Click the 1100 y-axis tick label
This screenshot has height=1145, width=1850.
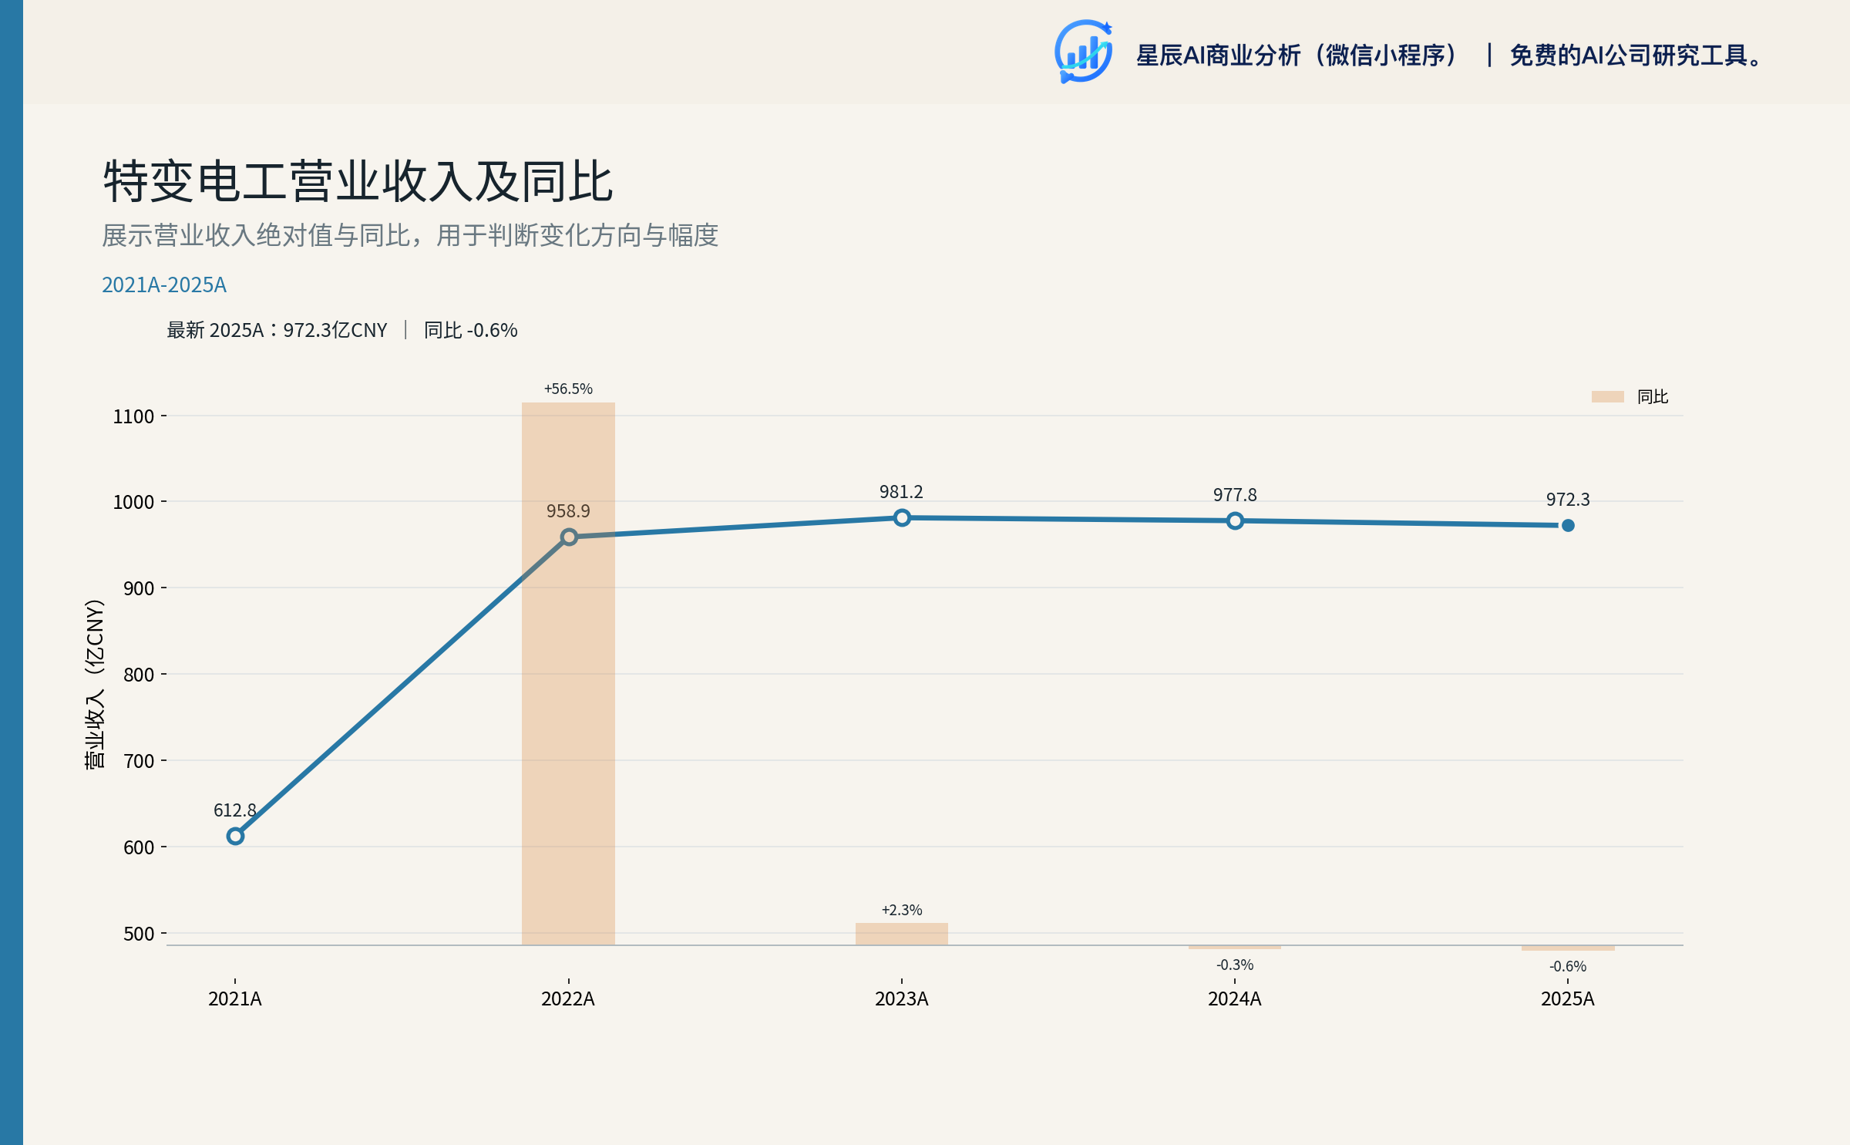pyautogui.click(x=133, y=416)
